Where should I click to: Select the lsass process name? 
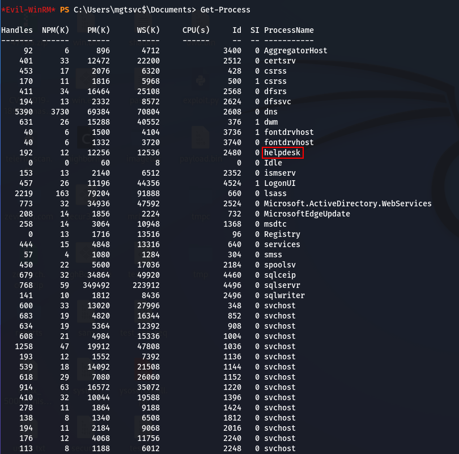tap(275, 193)
